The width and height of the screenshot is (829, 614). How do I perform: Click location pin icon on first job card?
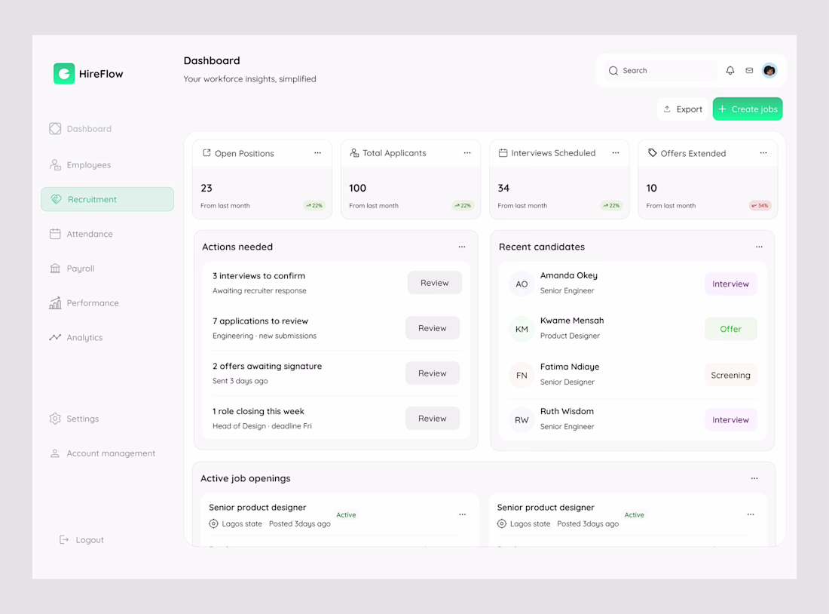213,523
